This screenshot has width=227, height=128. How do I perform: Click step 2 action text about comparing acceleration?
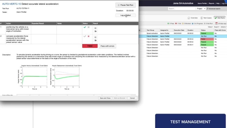(x=17, y=39)
